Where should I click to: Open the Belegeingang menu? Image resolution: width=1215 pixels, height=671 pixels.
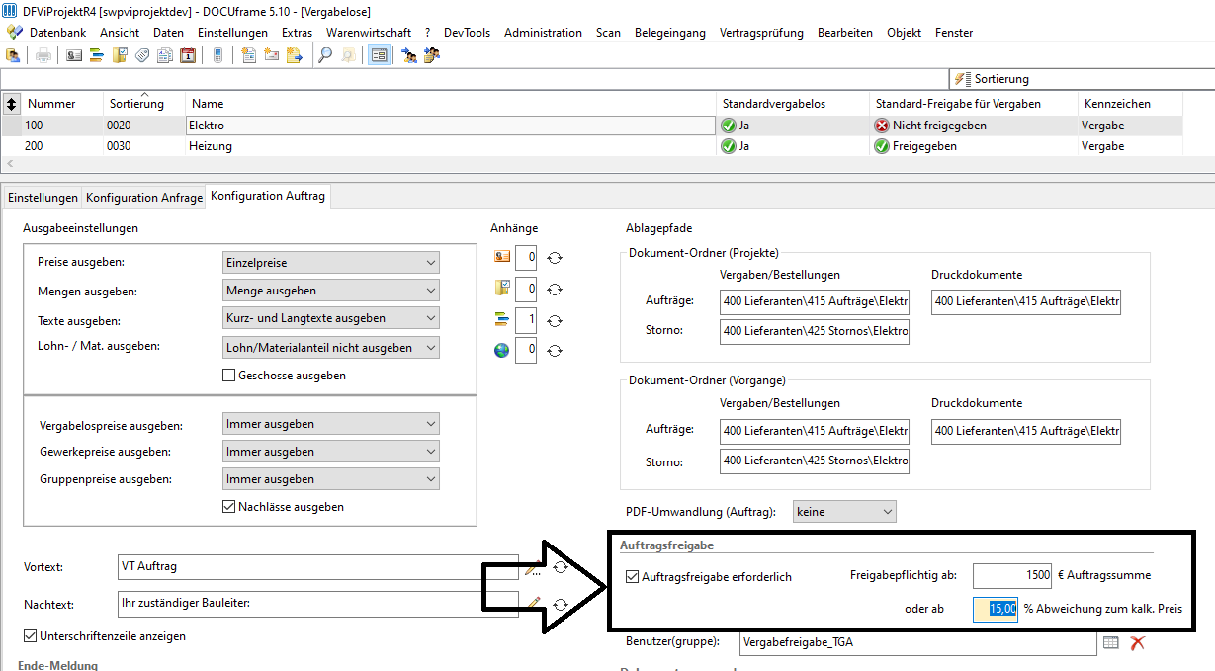tap(670, 33)
